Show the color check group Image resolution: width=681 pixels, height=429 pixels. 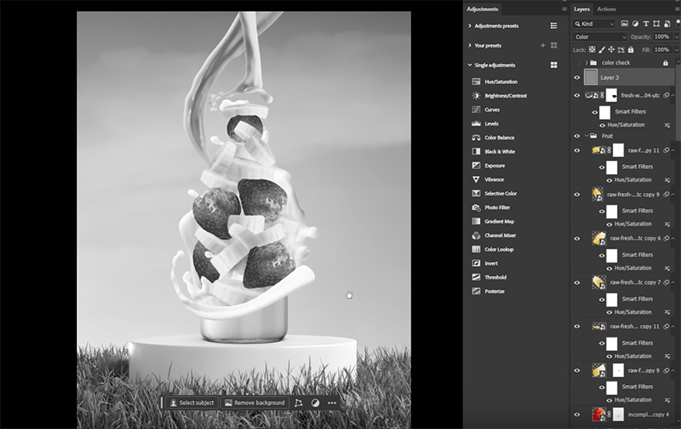click(x=577, y=63)
